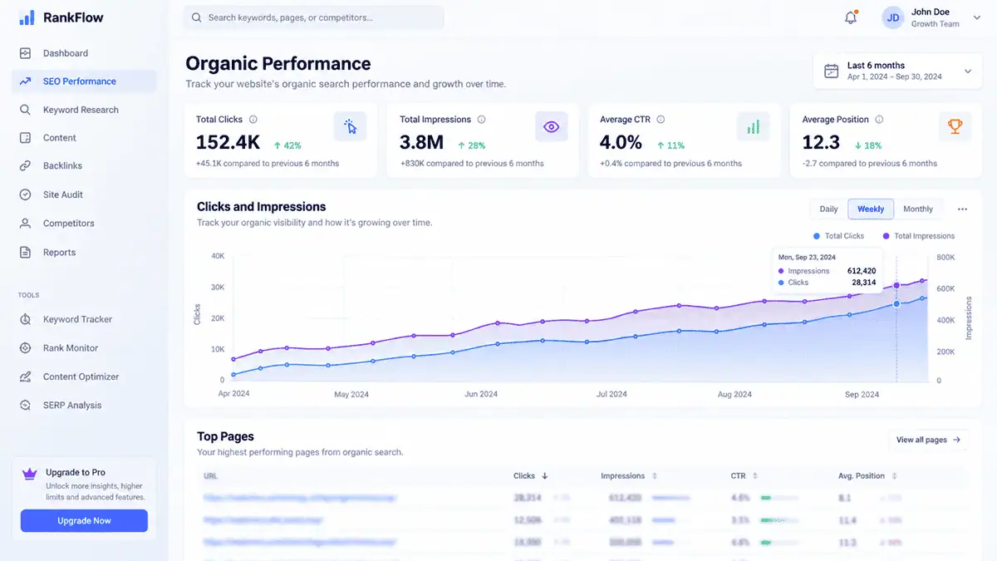Toggle the Total Impressions legend series
997x561 pixels.
point(919,236)
